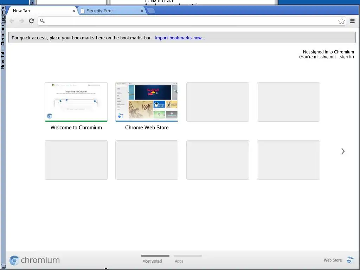Switch to the Apps section
This screenshot has width=360, height=270.
coord(188,259)
